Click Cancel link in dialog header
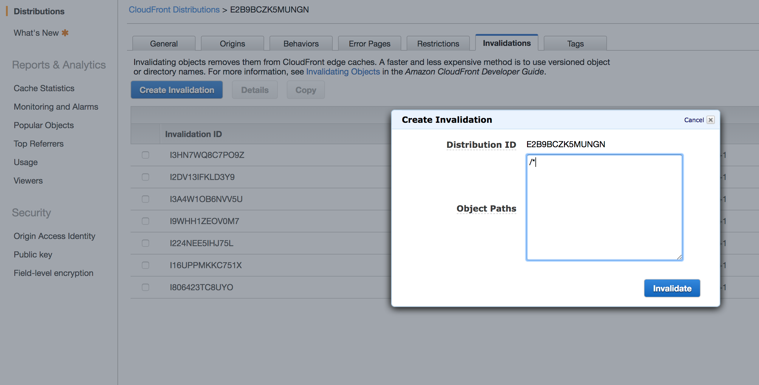Image resolution: width=759 pixels, height=385 pixels. coord(694,120)
